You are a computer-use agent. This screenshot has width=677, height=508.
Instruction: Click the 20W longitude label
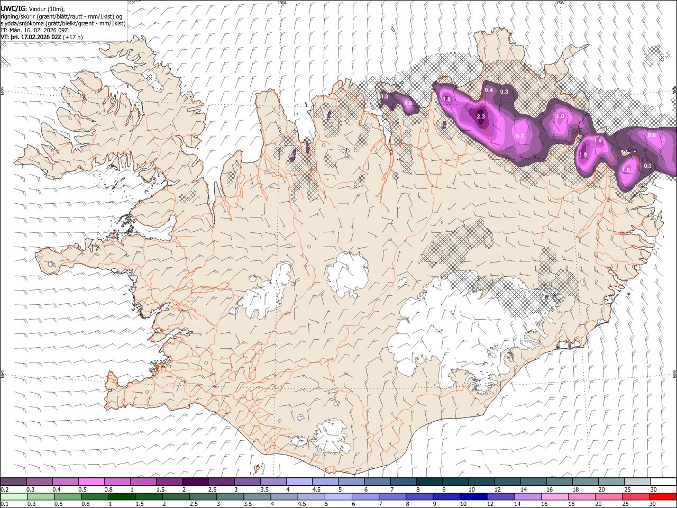tap(281, 3)
